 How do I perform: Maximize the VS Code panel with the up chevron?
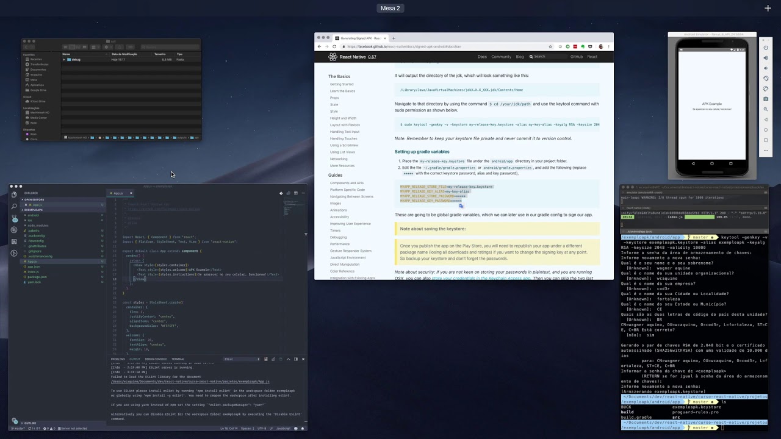click(x=288, y=359)
